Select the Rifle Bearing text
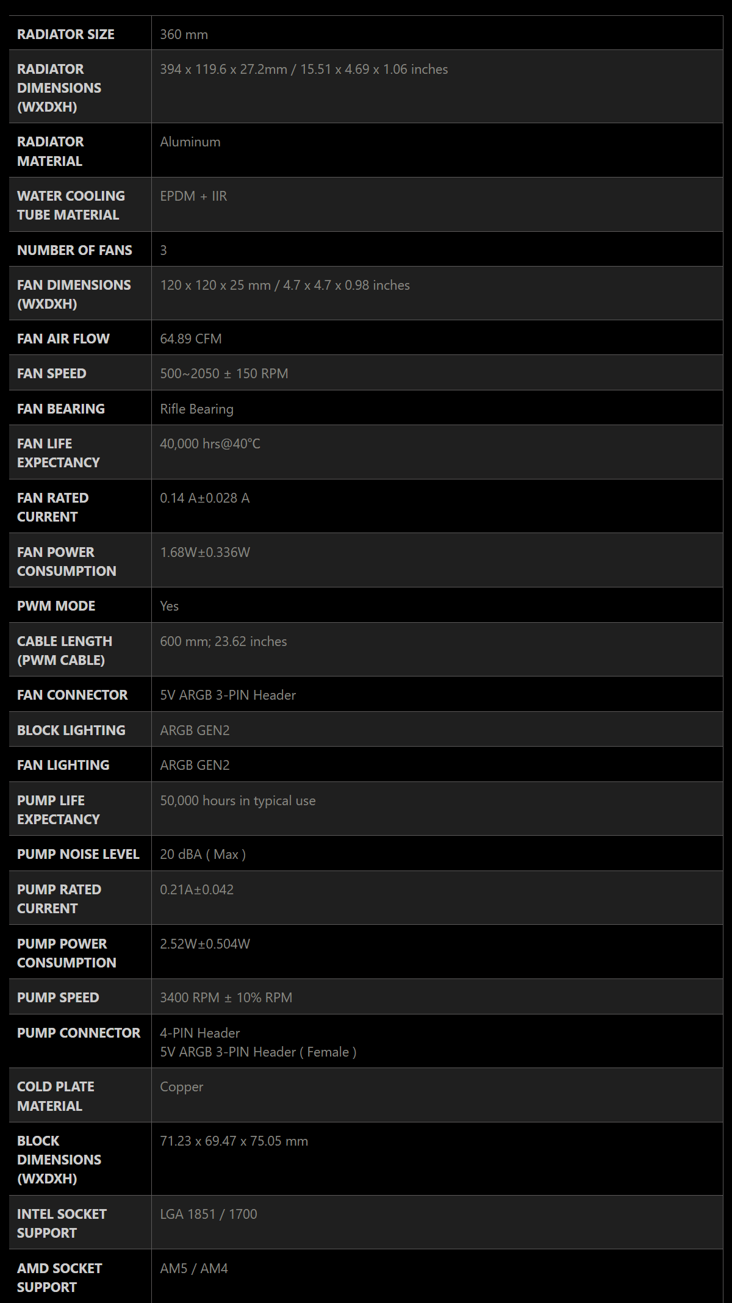Viewport: 732px width, 1303px height. click(196, 409)
